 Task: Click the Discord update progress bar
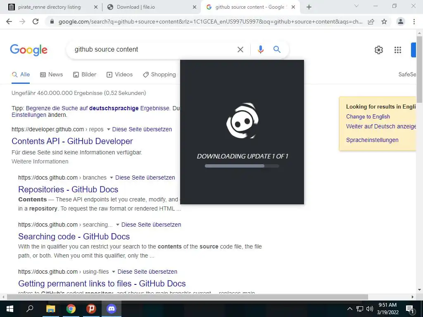point(242,166)
